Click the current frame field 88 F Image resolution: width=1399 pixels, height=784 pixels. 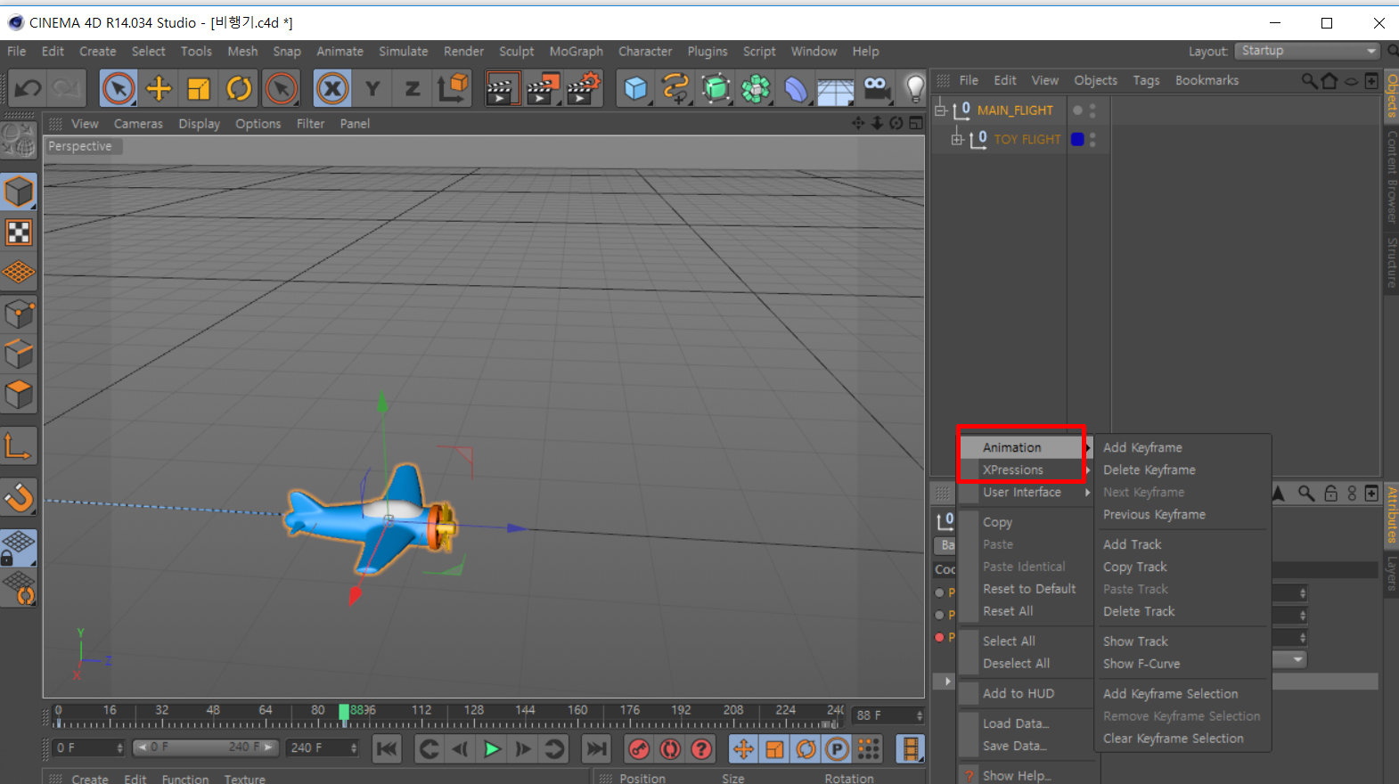(x=888, y=715)
